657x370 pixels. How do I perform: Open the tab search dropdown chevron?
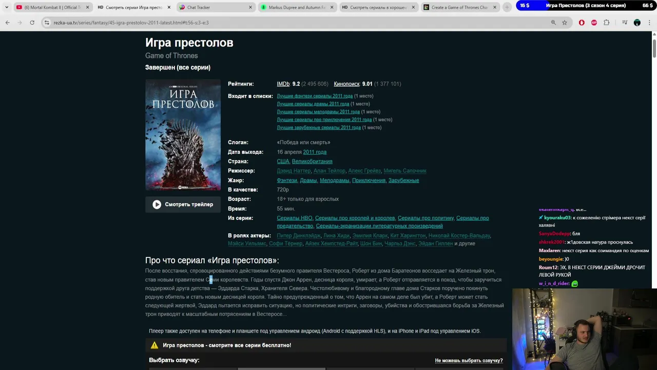pyautogui.click(x=6, y=7)
